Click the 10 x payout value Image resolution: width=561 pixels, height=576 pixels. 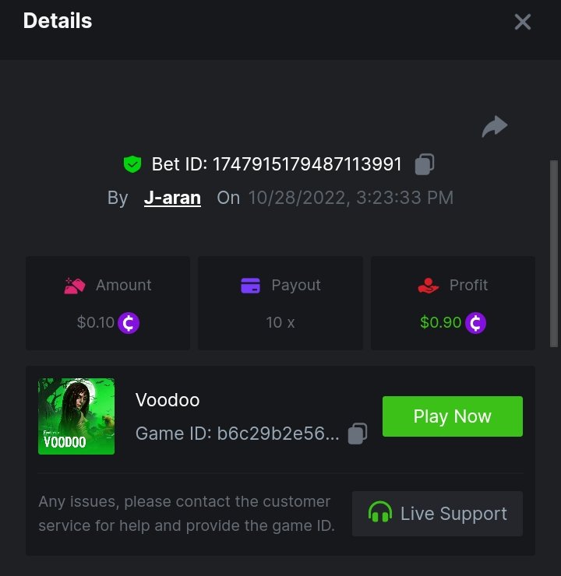tap(280, 322)
